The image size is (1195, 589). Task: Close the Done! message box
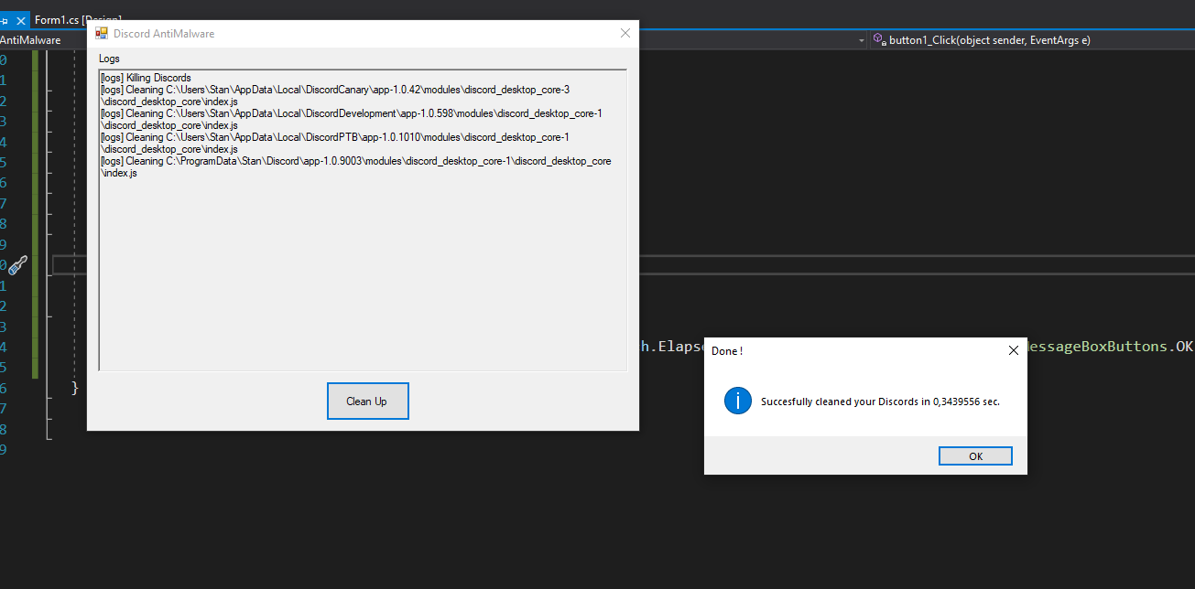(1013, 350)
